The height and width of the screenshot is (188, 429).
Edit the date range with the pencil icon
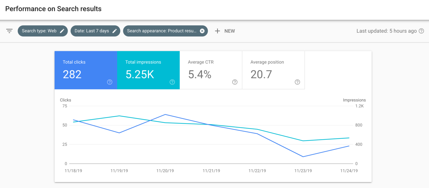coord(115,31)
